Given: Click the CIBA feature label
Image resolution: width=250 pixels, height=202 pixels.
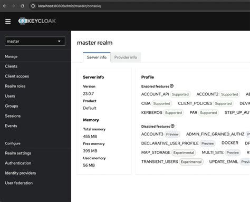Looking at the screenshot, I should coord(146,103).
